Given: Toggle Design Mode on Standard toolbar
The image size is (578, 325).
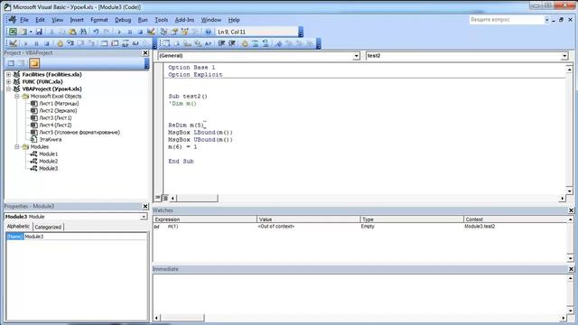Looking at the screenshot, I should tap(151, 32).
